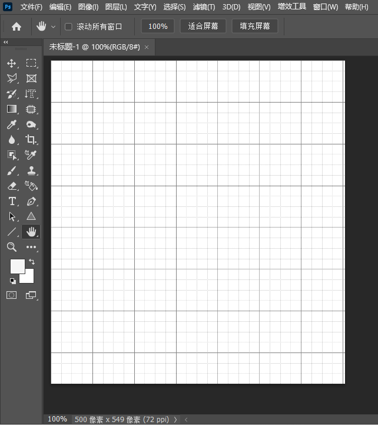378x425 pixels.
Task: Open the 图层(L) menu
Action: coord(116,6)
